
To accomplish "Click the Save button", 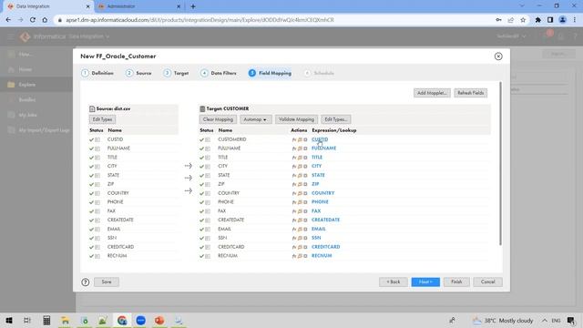I will [107, 282].
